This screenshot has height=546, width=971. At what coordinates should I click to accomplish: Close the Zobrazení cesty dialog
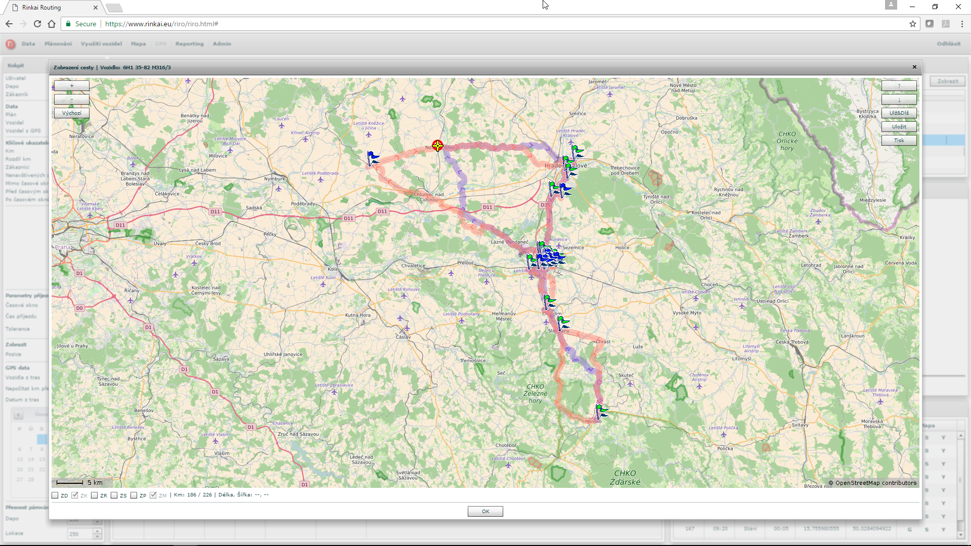click(914, 67)
